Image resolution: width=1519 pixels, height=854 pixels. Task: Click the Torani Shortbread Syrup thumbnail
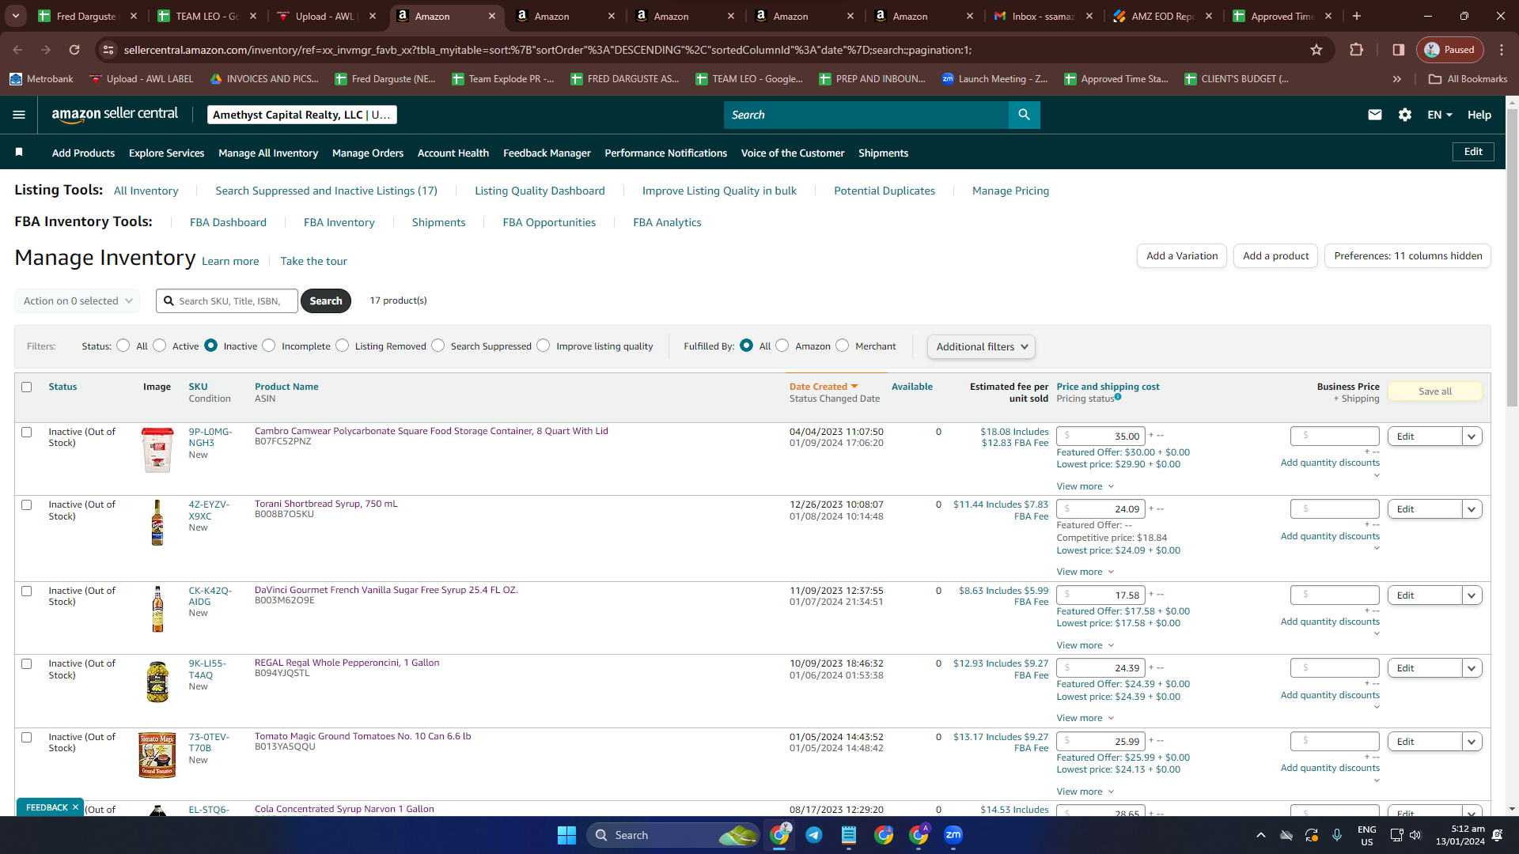tap(157, 523)
